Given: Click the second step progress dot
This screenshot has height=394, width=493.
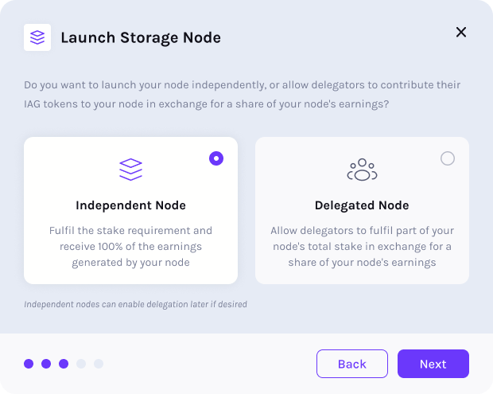Looking at the screenshot, I should [46, 364].
